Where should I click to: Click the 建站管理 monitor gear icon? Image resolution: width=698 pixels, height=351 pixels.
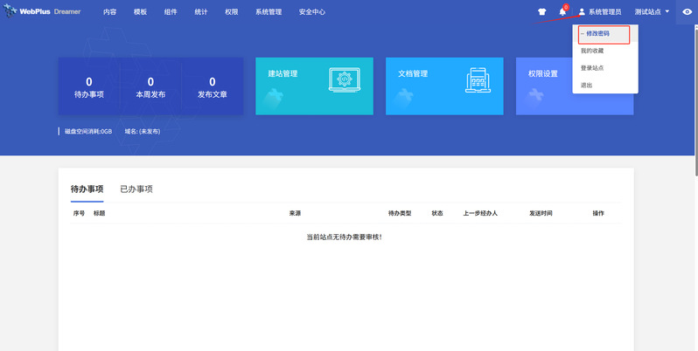(x=343, y=79)
